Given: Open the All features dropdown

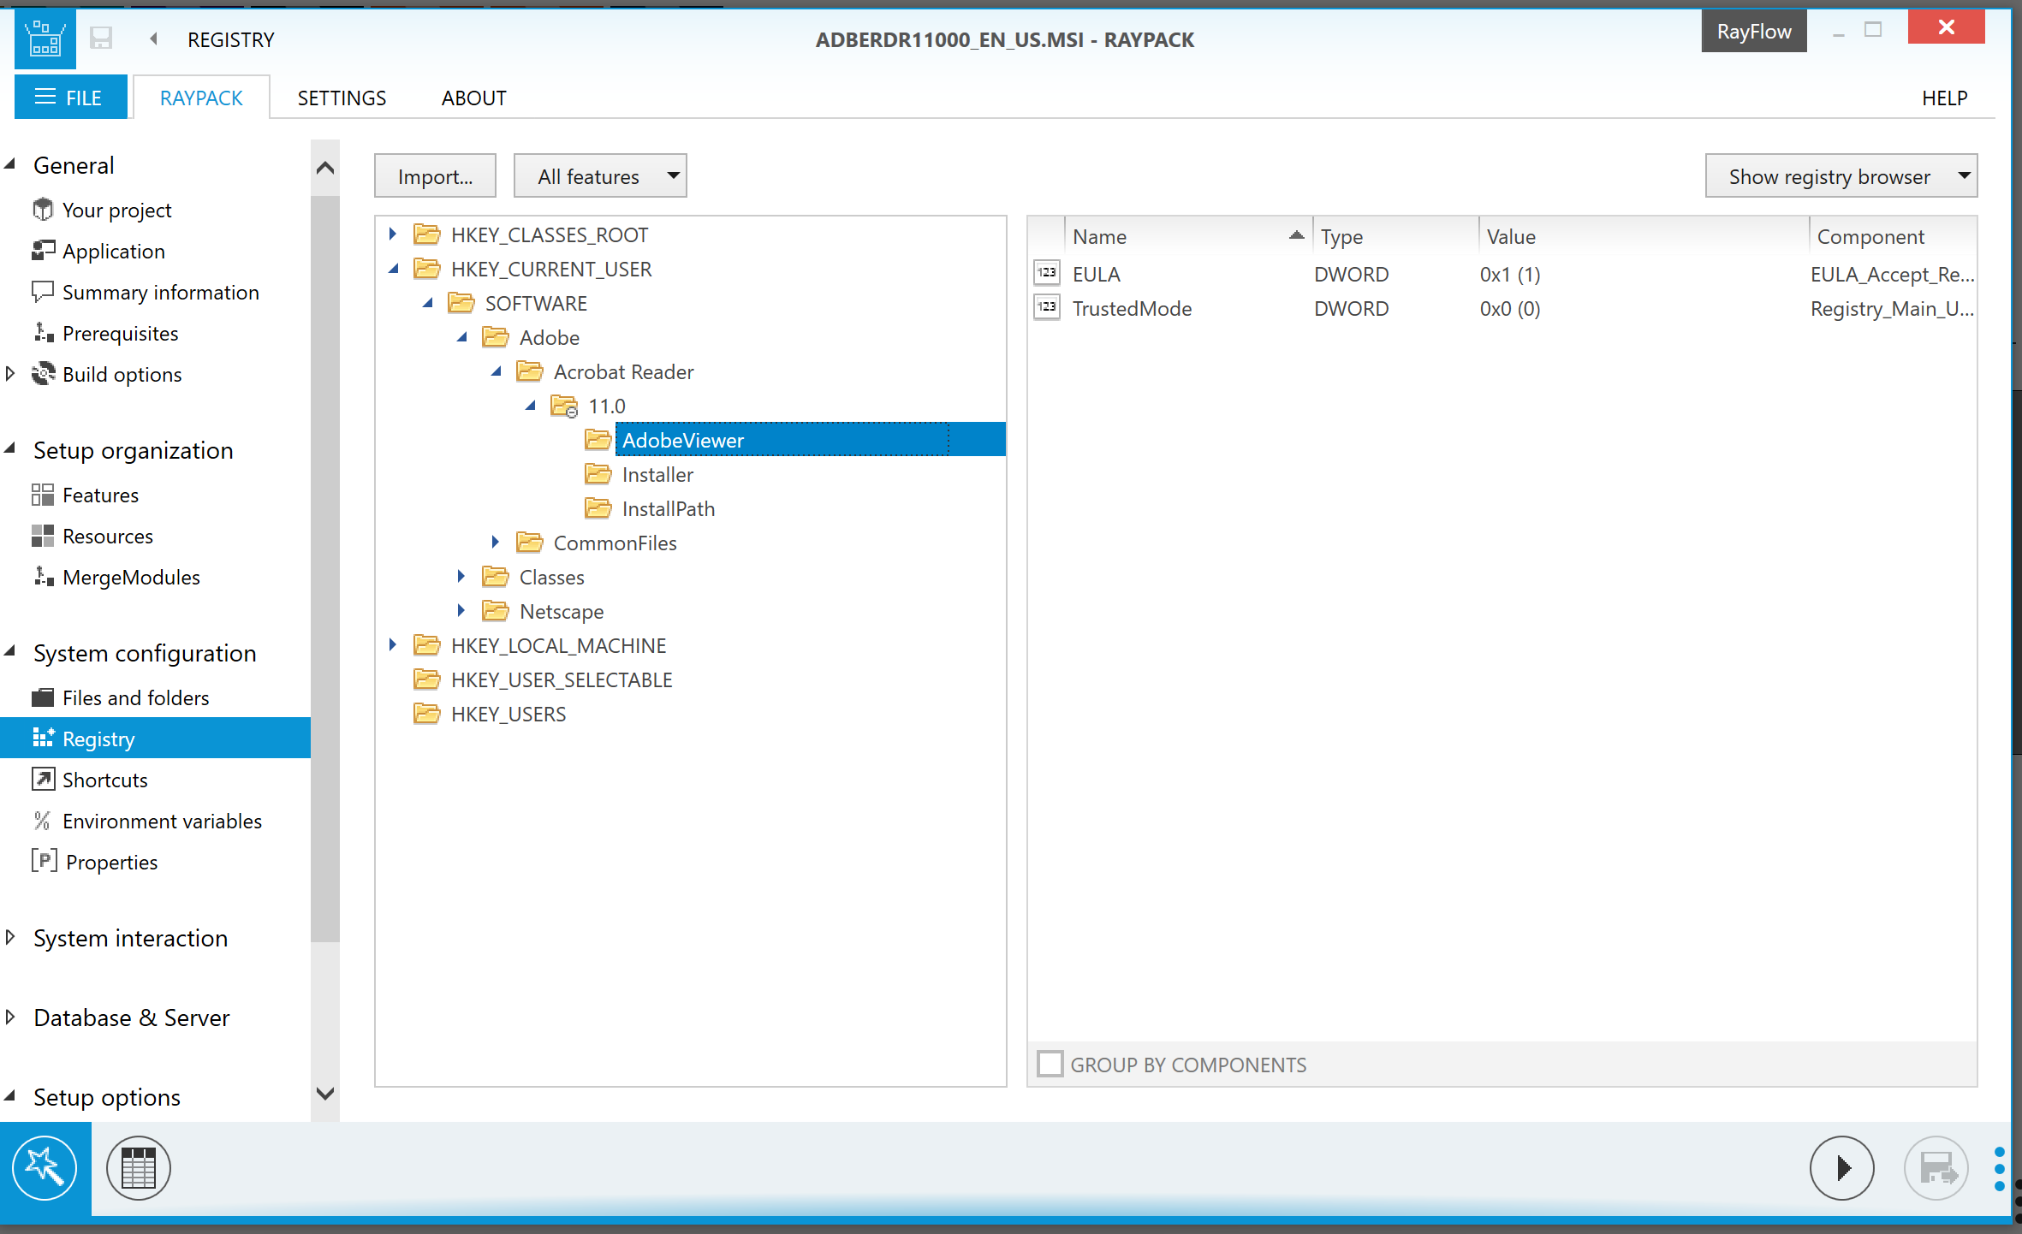Looking at the screenshot, I should [x=600, y=176].
